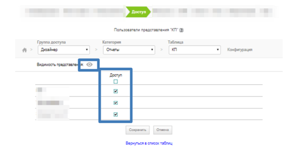Expand the Категория dropdown showing Отчеты
This screenshot has width=285, height=159.
coord(129,50)
